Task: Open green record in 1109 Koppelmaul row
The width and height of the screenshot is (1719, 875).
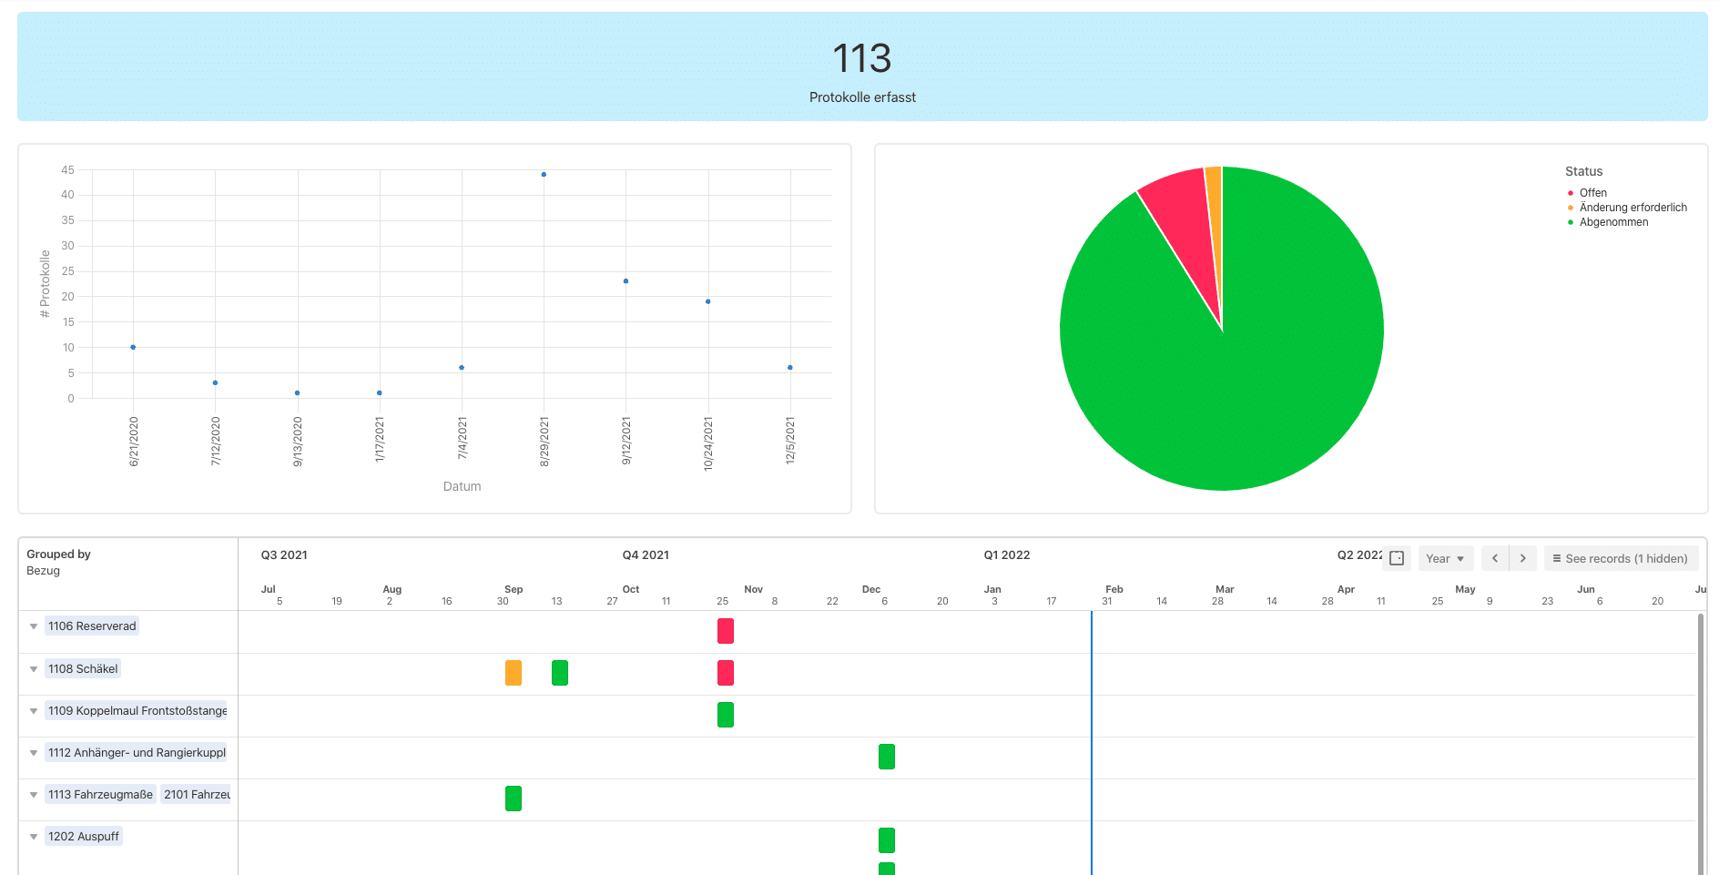Action: click(726, 715)
